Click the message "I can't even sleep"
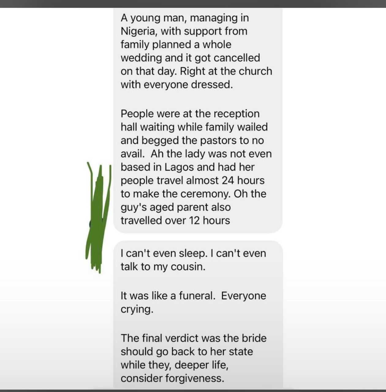The width and height of the screenshot is (386, 392). pos(193,260)
